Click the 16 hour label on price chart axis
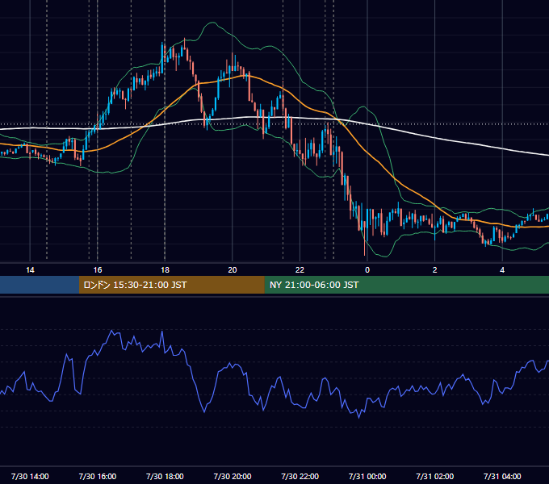Viewport: 549px width, 484px height. (x=98, y=270)
